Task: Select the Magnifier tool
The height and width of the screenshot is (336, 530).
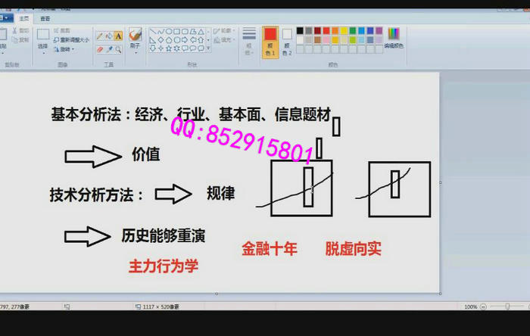Action: [x=119, y=48]
